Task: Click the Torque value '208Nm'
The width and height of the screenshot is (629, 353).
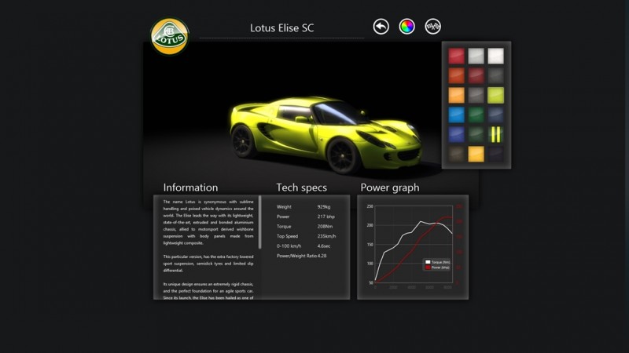Action: (x=325, y=227)
